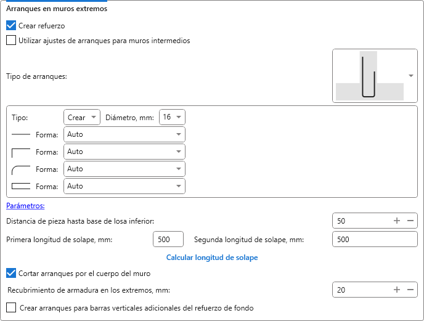The width and height of the screenshot is (424, 321).
Task: Click the L-shaped bar icon
Action: tap(21, 152)
